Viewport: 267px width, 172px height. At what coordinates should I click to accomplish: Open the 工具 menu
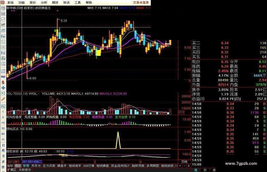pos(78,2)
